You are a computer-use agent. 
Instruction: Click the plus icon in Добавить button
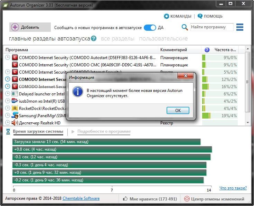coord(15,27)
